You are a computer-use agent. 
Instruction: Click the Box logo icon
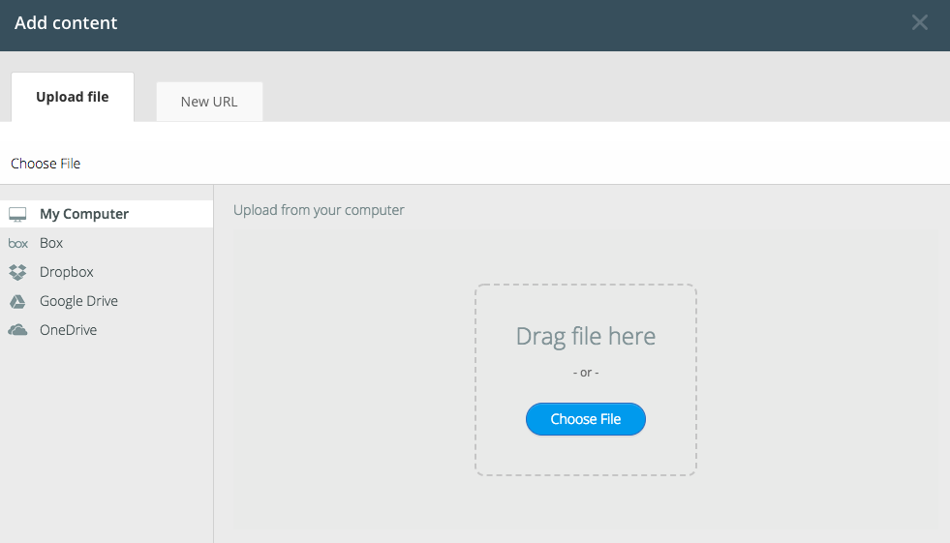[x=18, y=243]
